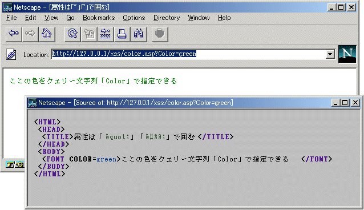Open the File menu
This screenshot has width=364, height=210.
click(x=11, y=18)
